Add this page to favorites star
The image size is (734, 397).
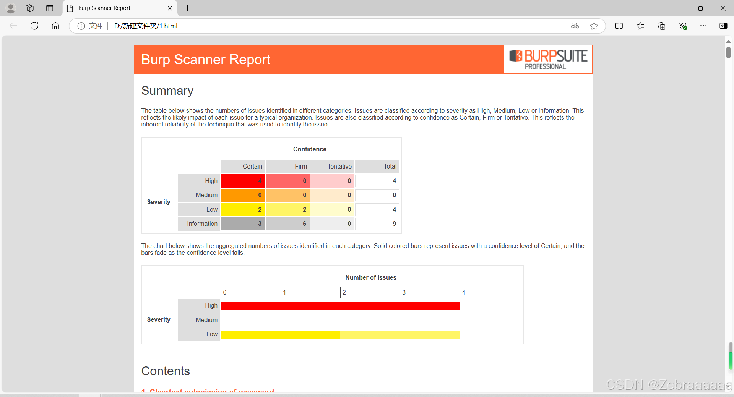coord(594,26)
